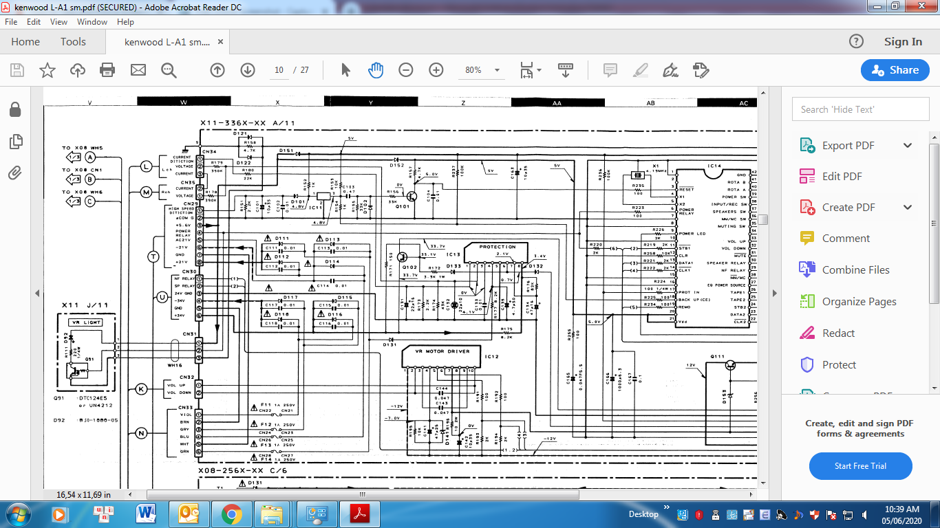940x528 pixels.
Task: Click the document vertical scrollbar thumb
Action: point(762,220)
